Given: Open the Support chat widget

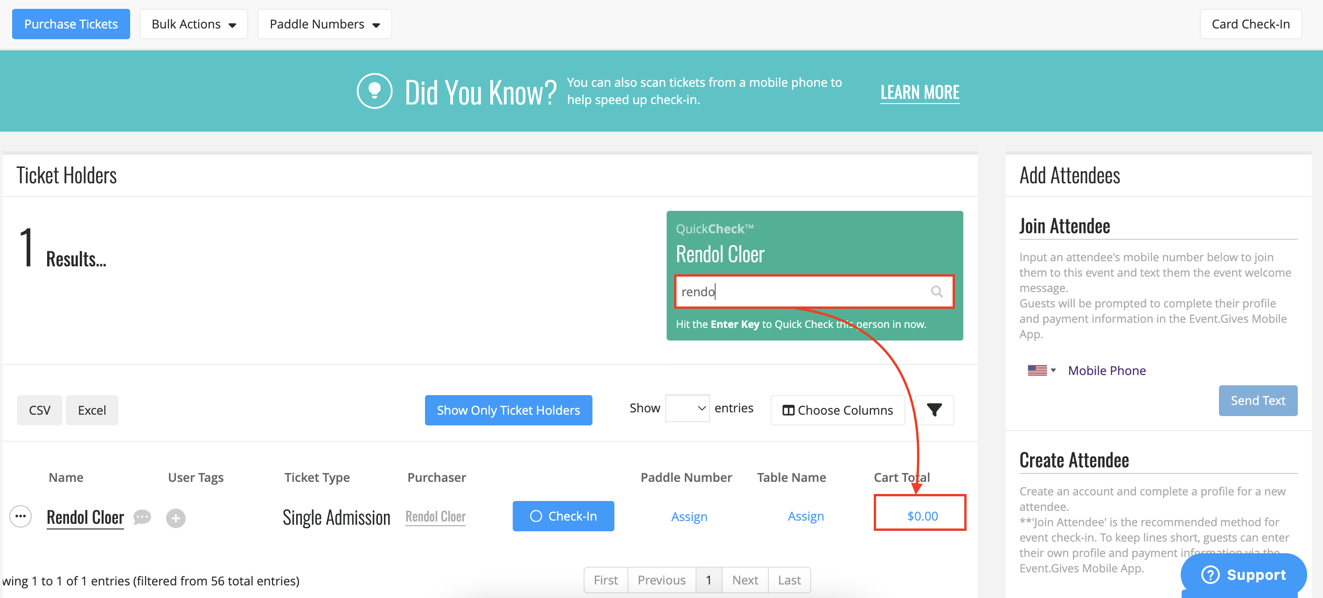Looking at the screenshot, I should (1244, 574).
